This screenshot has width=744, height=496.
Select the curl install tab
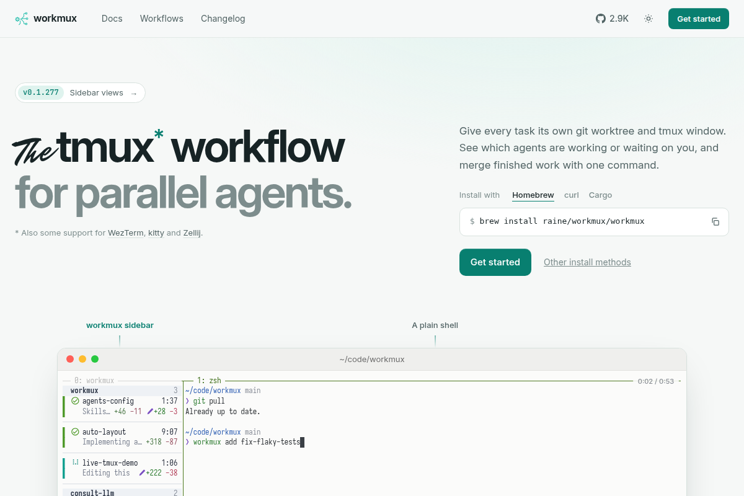572,195
